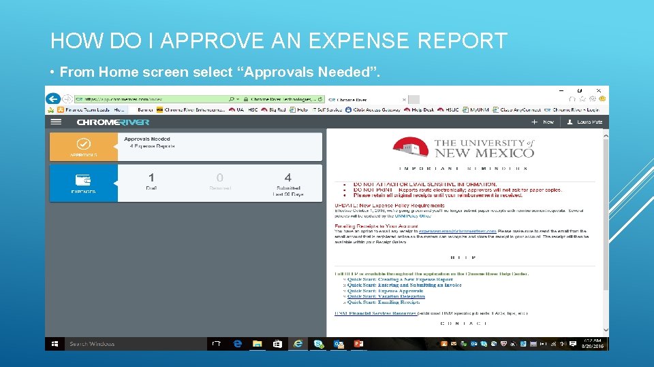Open Chrome River Enhancements bookmark
Image resolution: width=654 pixels, height=367 pixels.
click(191, 110)
